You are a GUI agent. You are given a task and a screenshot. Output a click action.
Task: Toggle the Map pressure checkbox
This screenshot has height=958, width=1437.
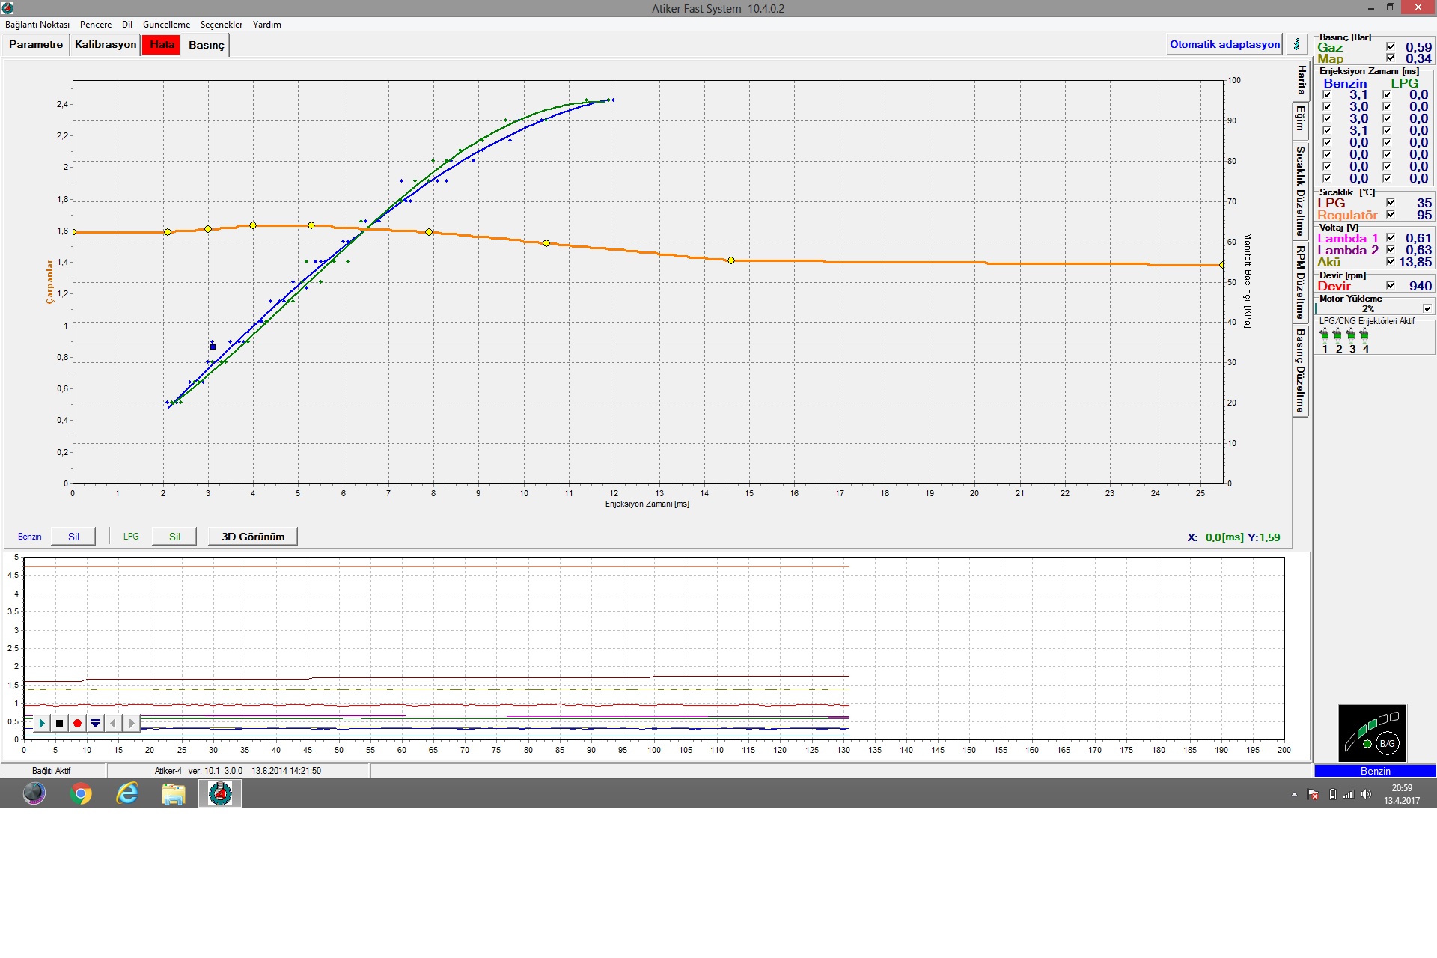[x=1391, y=58]
